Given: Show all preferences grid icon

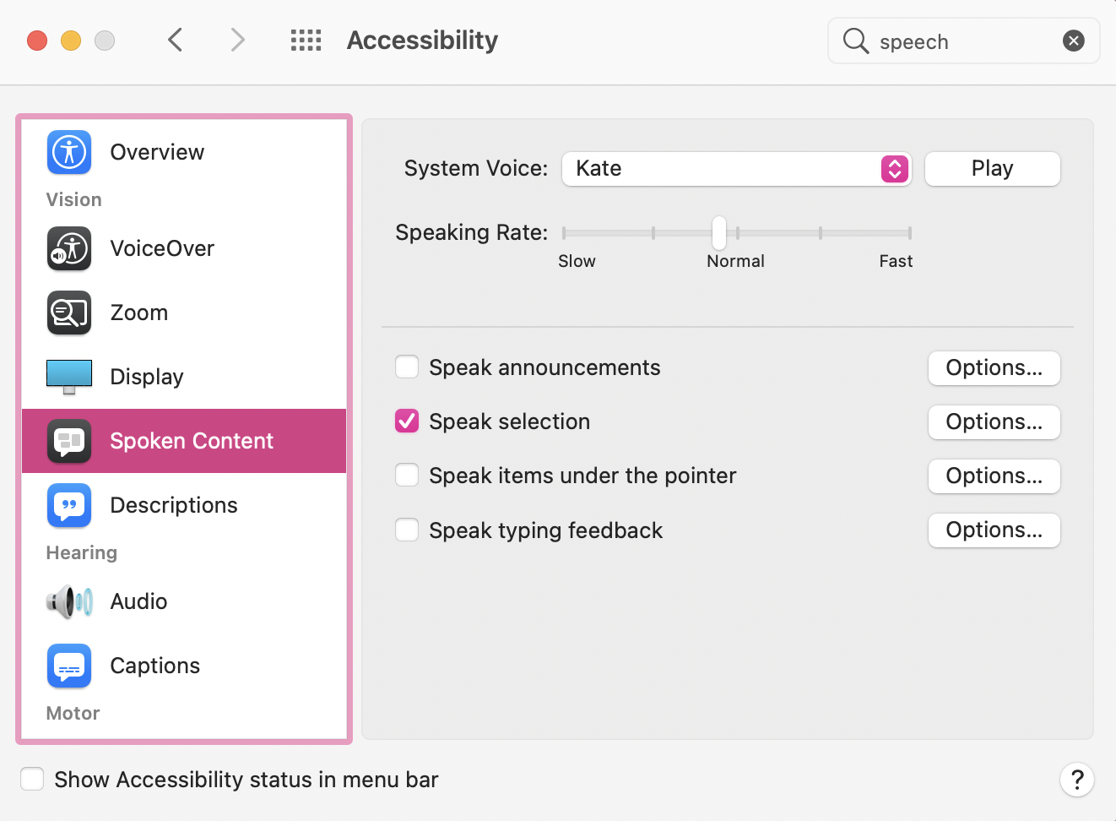Looking at the screenshot, I should [x=306, y=41].
